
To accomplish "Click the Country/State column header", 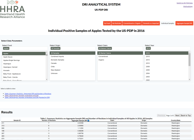I will (x=175, y=120).
